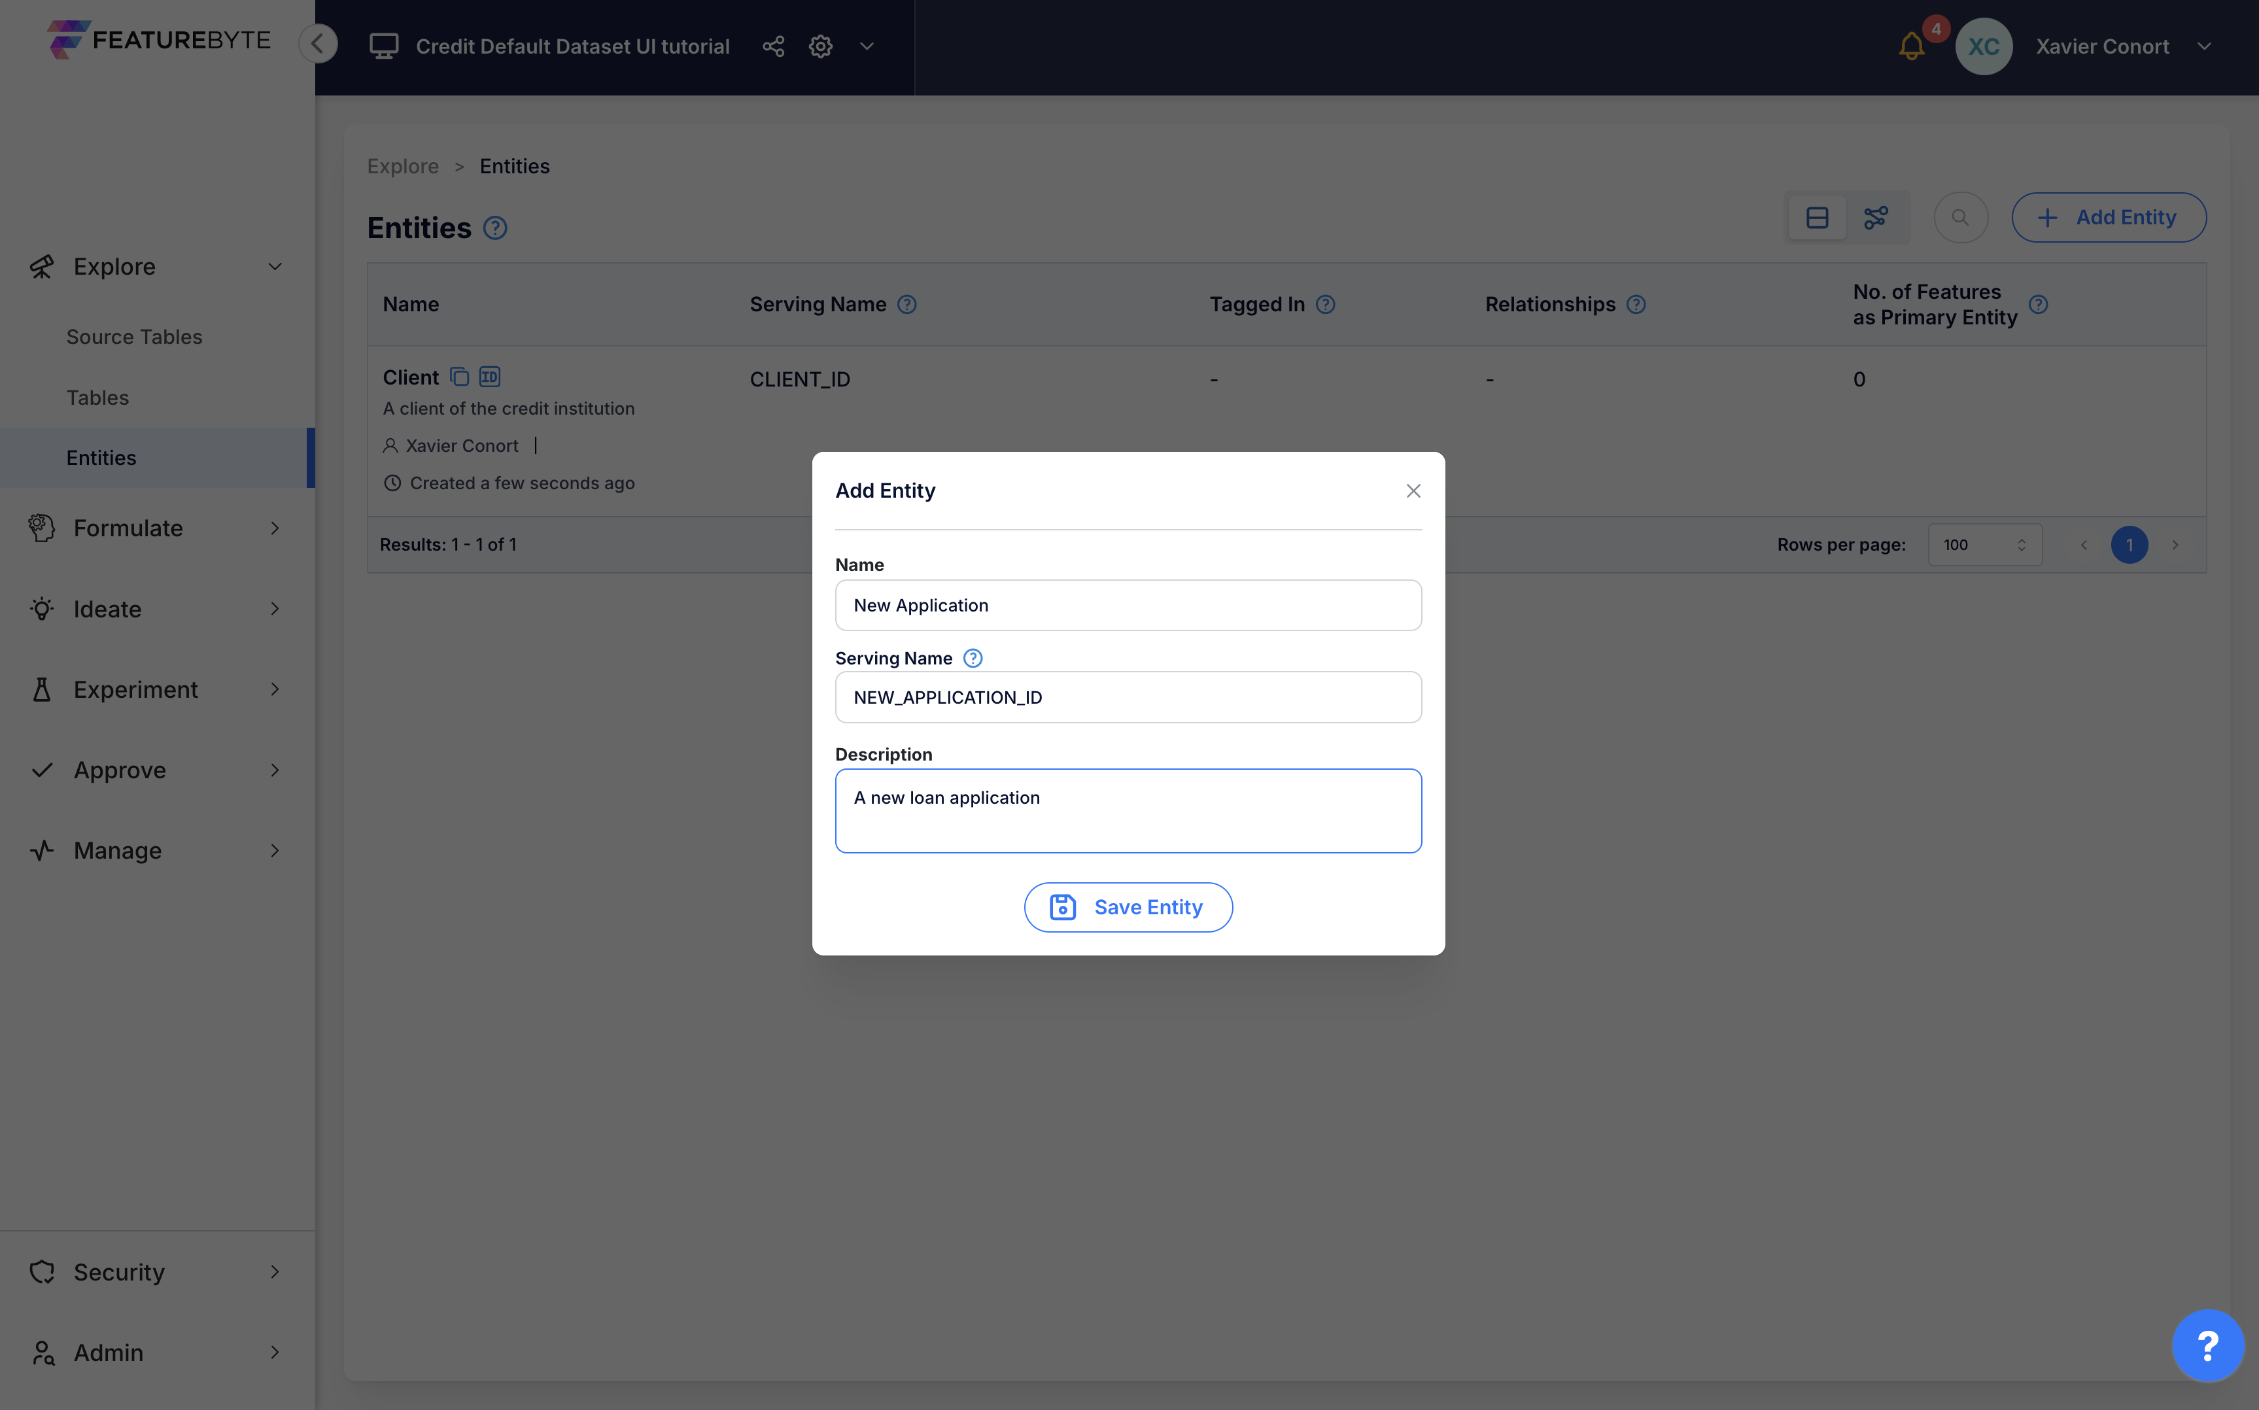Click the Client entity ID icon

489,377
